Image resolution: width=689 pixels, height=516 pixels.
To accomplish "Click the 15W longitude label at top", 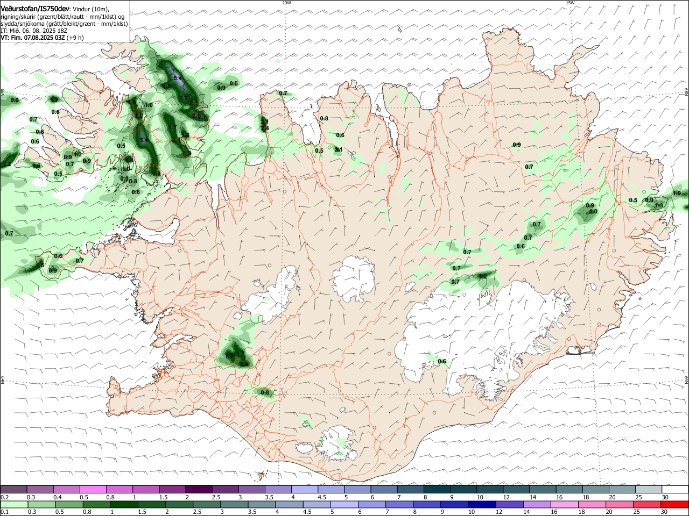I will [570, 3].
